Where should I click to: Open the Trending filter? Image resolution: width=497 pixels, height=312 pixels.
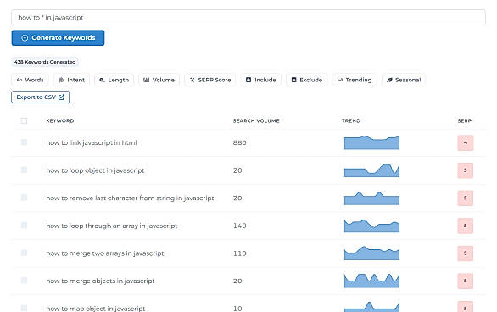pyautogui.click(x=355, y=80)
